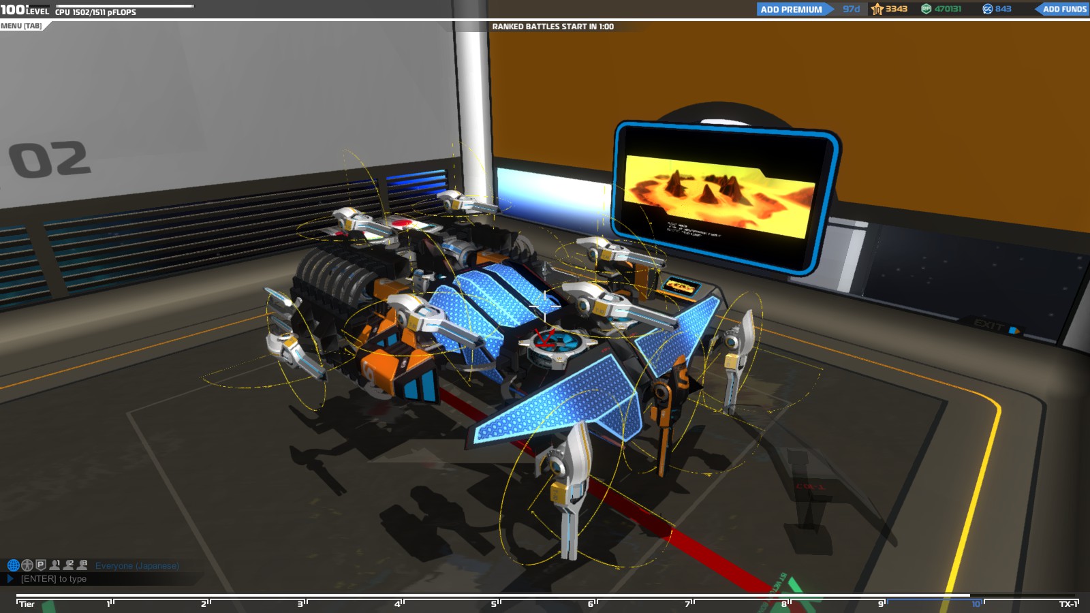Click the Ranked Battles Start In countdown banner
Screen dimensions: 1090x613
552,27
